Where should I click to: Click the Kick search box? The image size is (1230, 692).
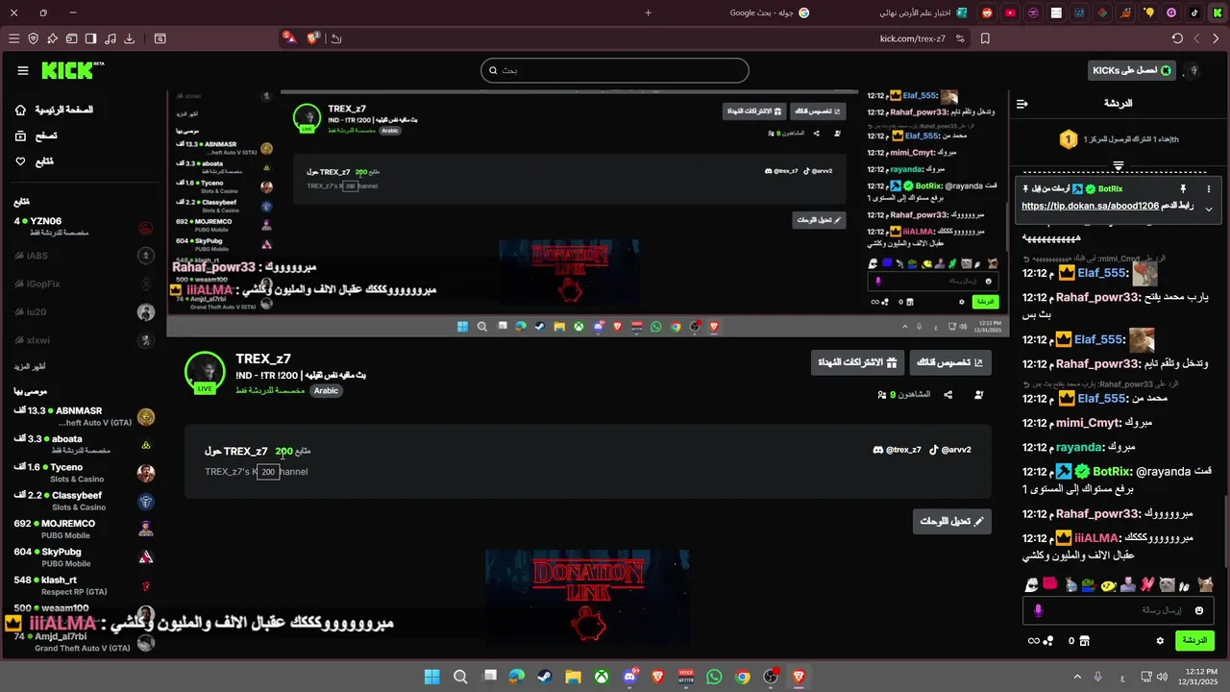614,70
